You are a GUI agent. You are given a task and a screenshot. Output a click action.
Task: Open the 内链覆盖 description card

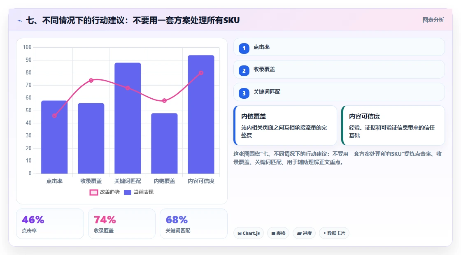[285, 125]
